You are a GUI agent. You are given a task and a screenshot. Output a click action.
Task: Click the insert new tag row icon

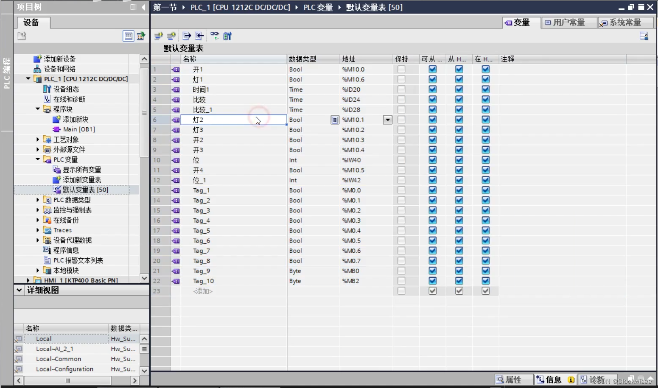pos(159,36)
